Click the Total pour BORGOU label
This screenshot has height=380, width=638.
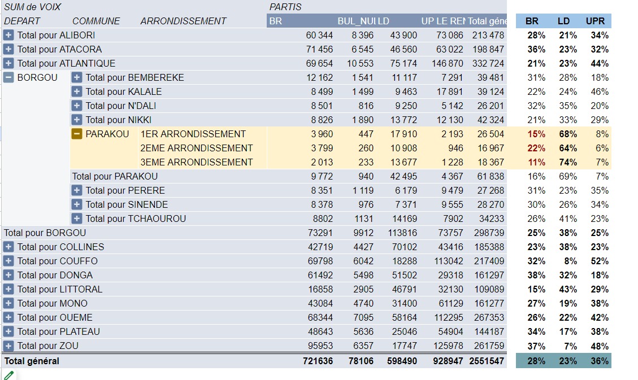point(45,233)
